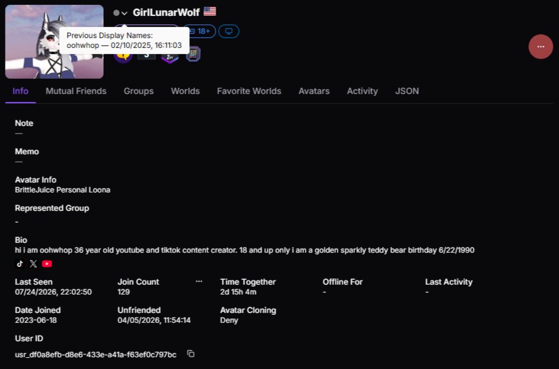This screenshot has width=559, height=369.
Task: Click the Memo field dash
Action: pos(18,162)
